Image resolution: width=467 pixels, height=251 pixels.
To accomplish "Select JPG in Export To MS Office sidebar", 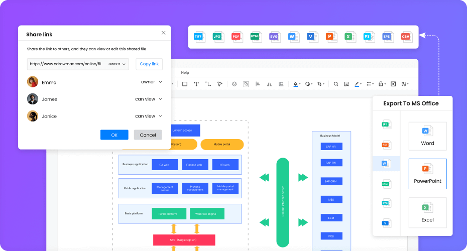I will click(386, 124).
